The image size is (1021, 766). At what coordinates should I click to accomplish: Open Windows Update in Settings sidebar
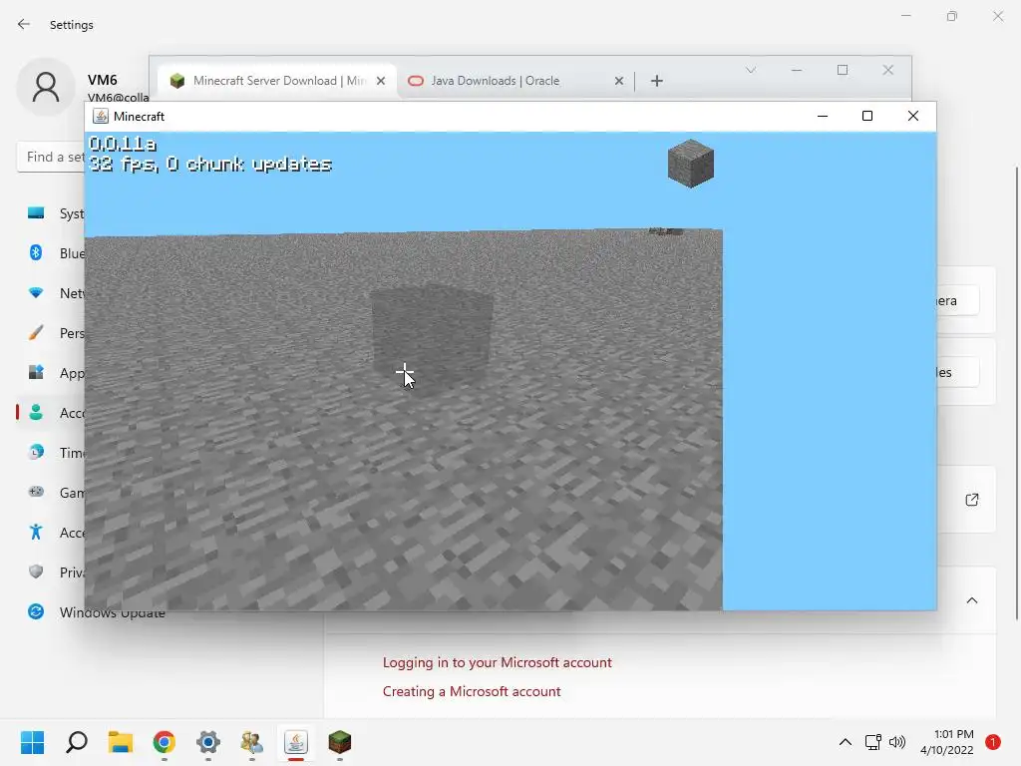[112, 613]
